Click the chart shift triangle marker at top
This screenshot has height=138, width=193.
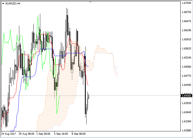(x=90, y=2)
